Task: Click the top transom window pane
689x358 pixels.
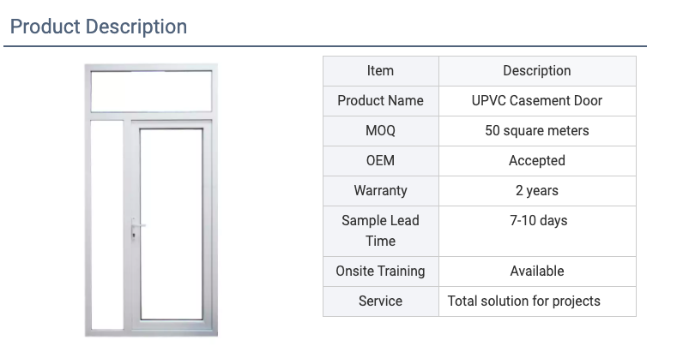Action: 151,92
